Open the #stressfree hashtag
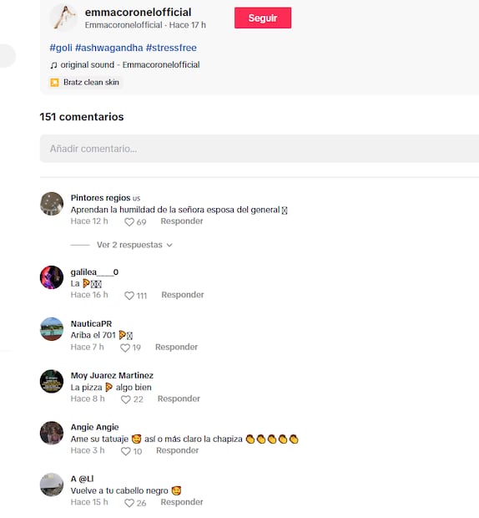Screen dimensions: 479x518 (171, 48)
